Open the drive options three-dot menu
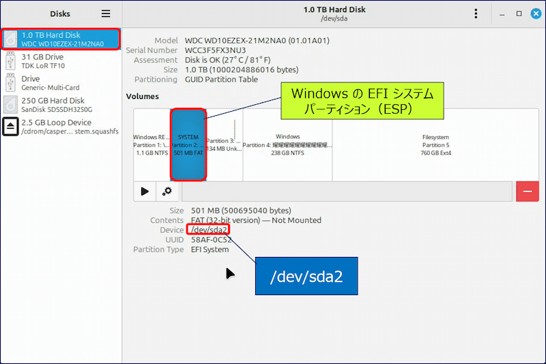Viewport: 546px width, 364px height. [x=476, y=14]
